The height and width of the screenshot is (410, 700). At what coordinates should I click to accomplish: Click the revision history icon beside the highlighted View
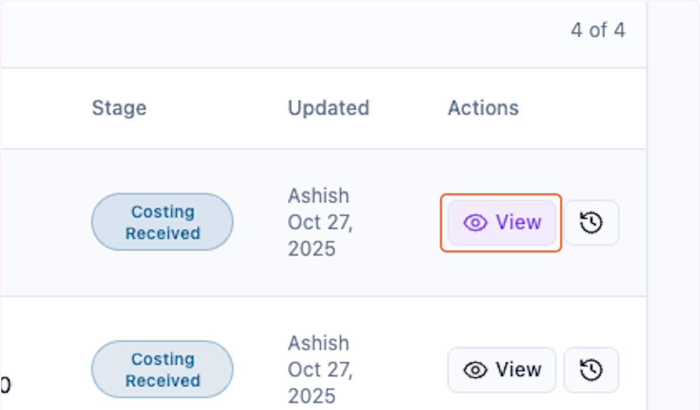point(591,222)
